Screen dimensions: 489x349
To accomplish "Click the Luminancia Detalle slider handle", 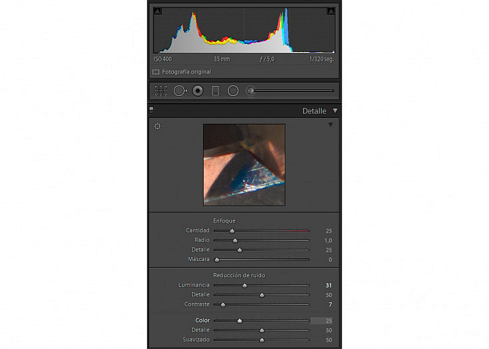I will pos(262,295).
